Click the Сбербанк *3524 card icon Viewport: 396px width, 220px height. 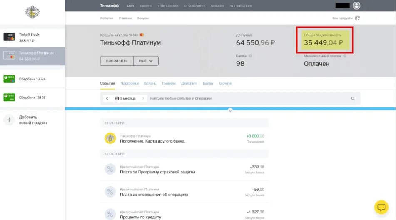pos(9,79)
